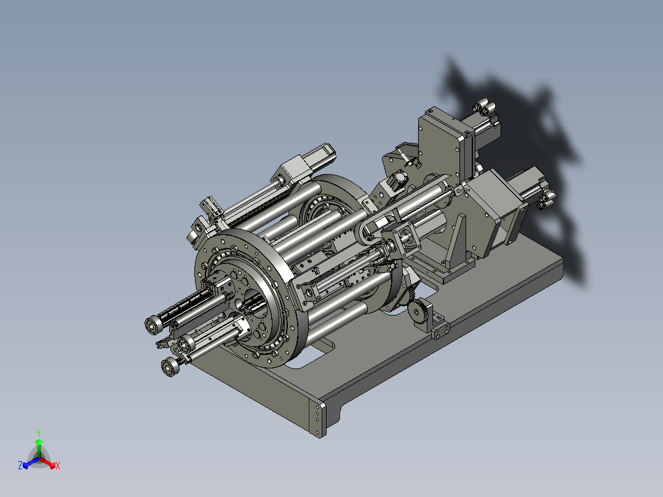Select the small spur gear beside the base plate
The image size is (663, 497).
pyautogui.click(x=419, y=311)
